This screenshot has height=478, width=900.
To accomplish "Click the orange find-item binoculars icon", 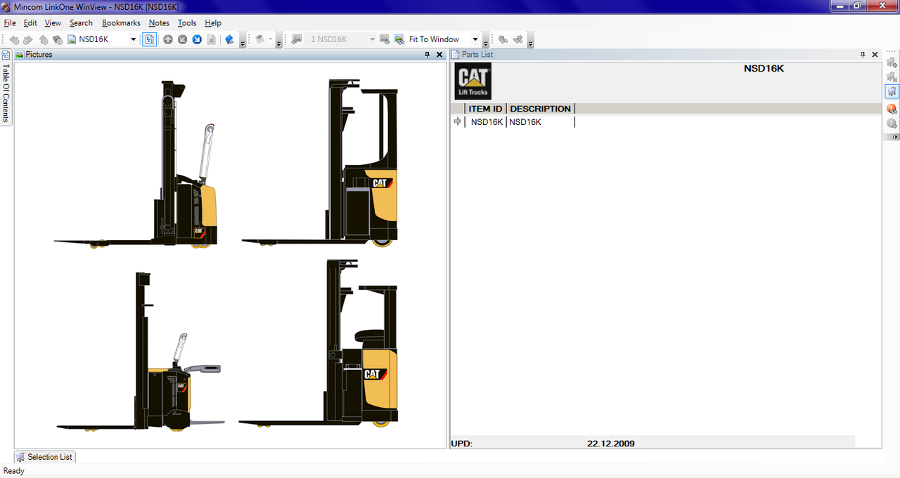I will 892,109.
